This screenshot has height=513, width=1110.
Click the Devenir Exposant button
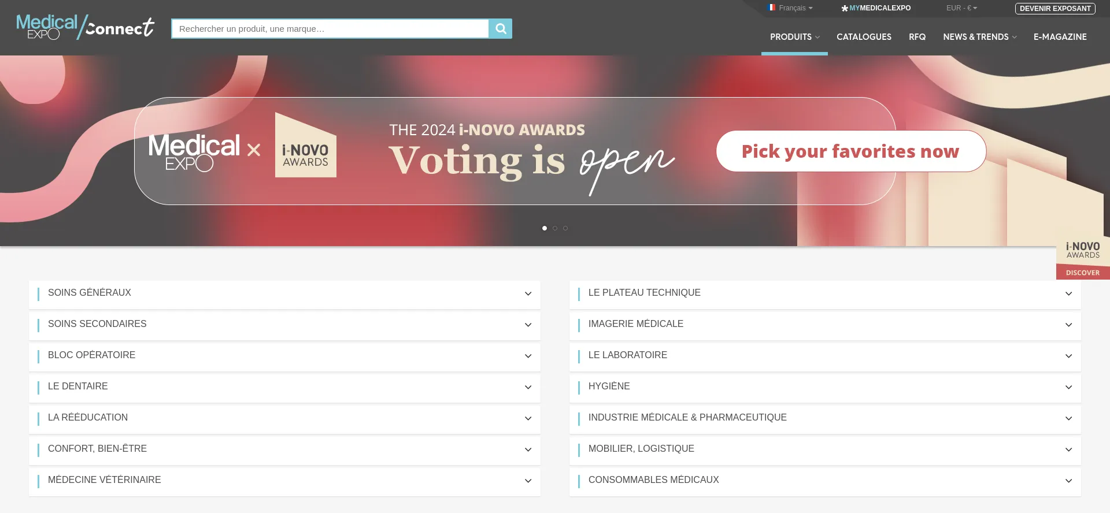coord(1055,9)
